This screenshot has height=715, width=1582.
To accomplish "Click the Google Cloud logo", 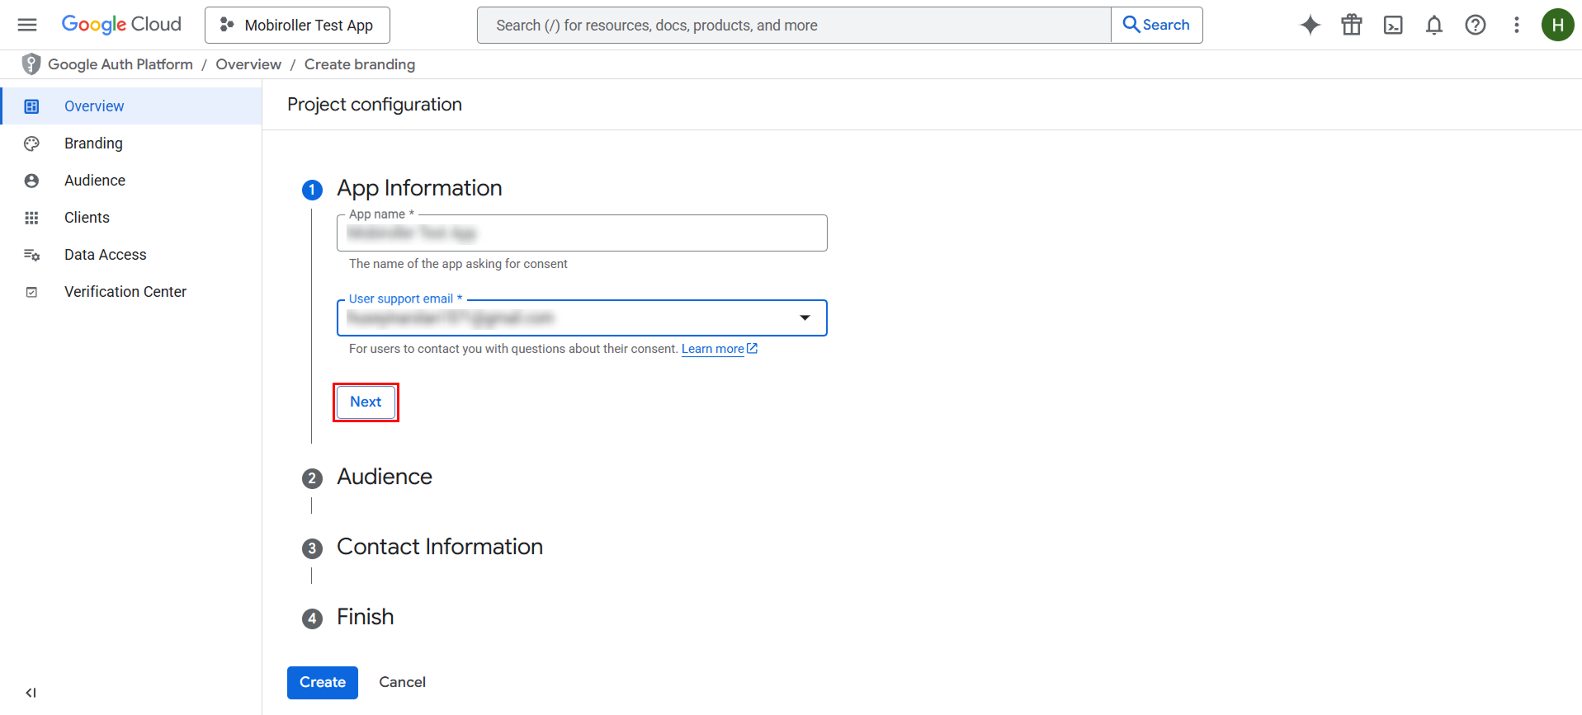I will coord(121,25).
